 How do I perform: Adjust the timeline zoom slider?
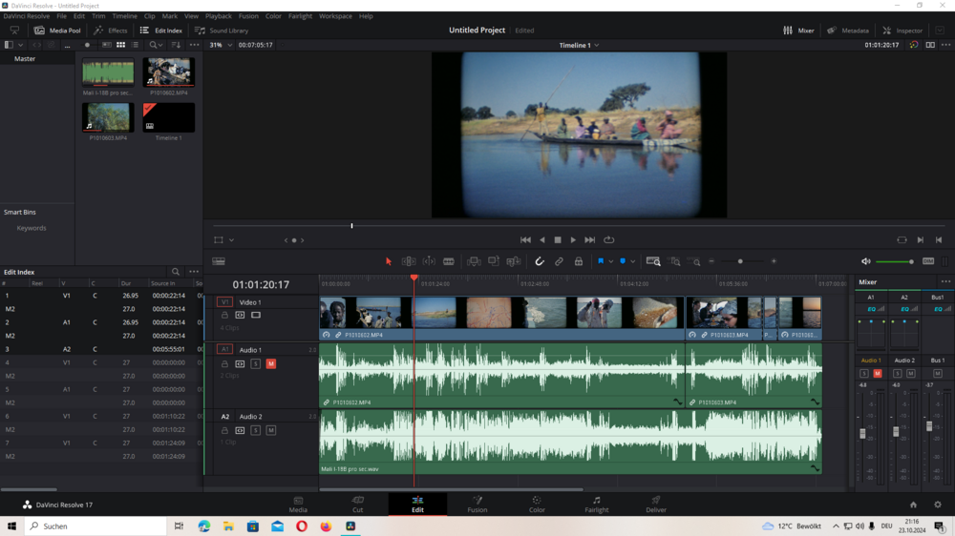[x=740, y=261]
